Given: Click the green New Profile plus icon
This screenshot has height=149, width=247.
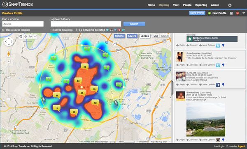Looking at the screenshot, I should click(210, 13).
